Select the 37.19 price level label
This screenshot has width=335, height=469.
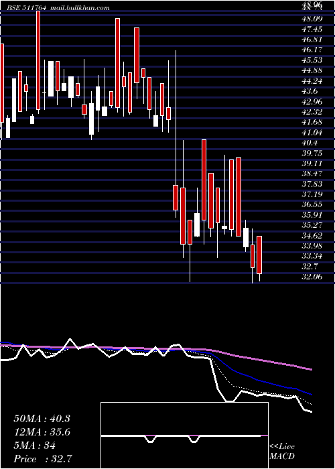click(312, 195)
